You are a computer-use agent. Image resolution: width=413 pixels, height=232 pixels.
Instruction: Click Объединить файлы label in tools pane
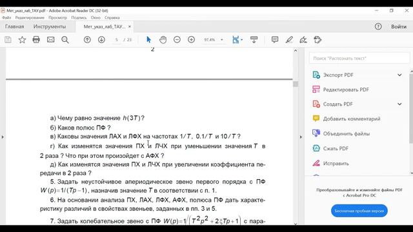tap(347, 133)
